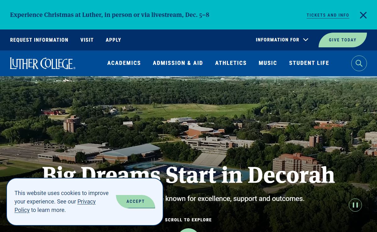Screen dimensions: 377x232
Task: Dismiss the Christmas announcement banner
Action: (x=363, y=15)
